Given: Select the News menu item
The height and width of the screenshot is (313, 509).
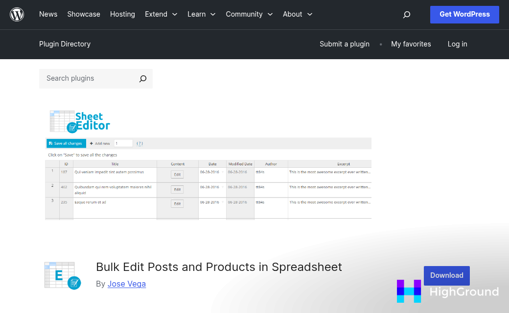Looking at the screenshot, I should [48, 14].
